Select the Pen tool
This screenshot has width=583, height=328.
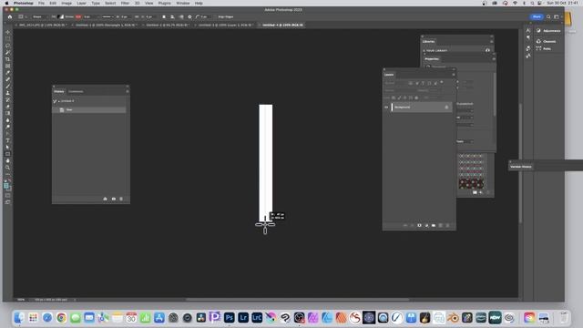point(8,134)
